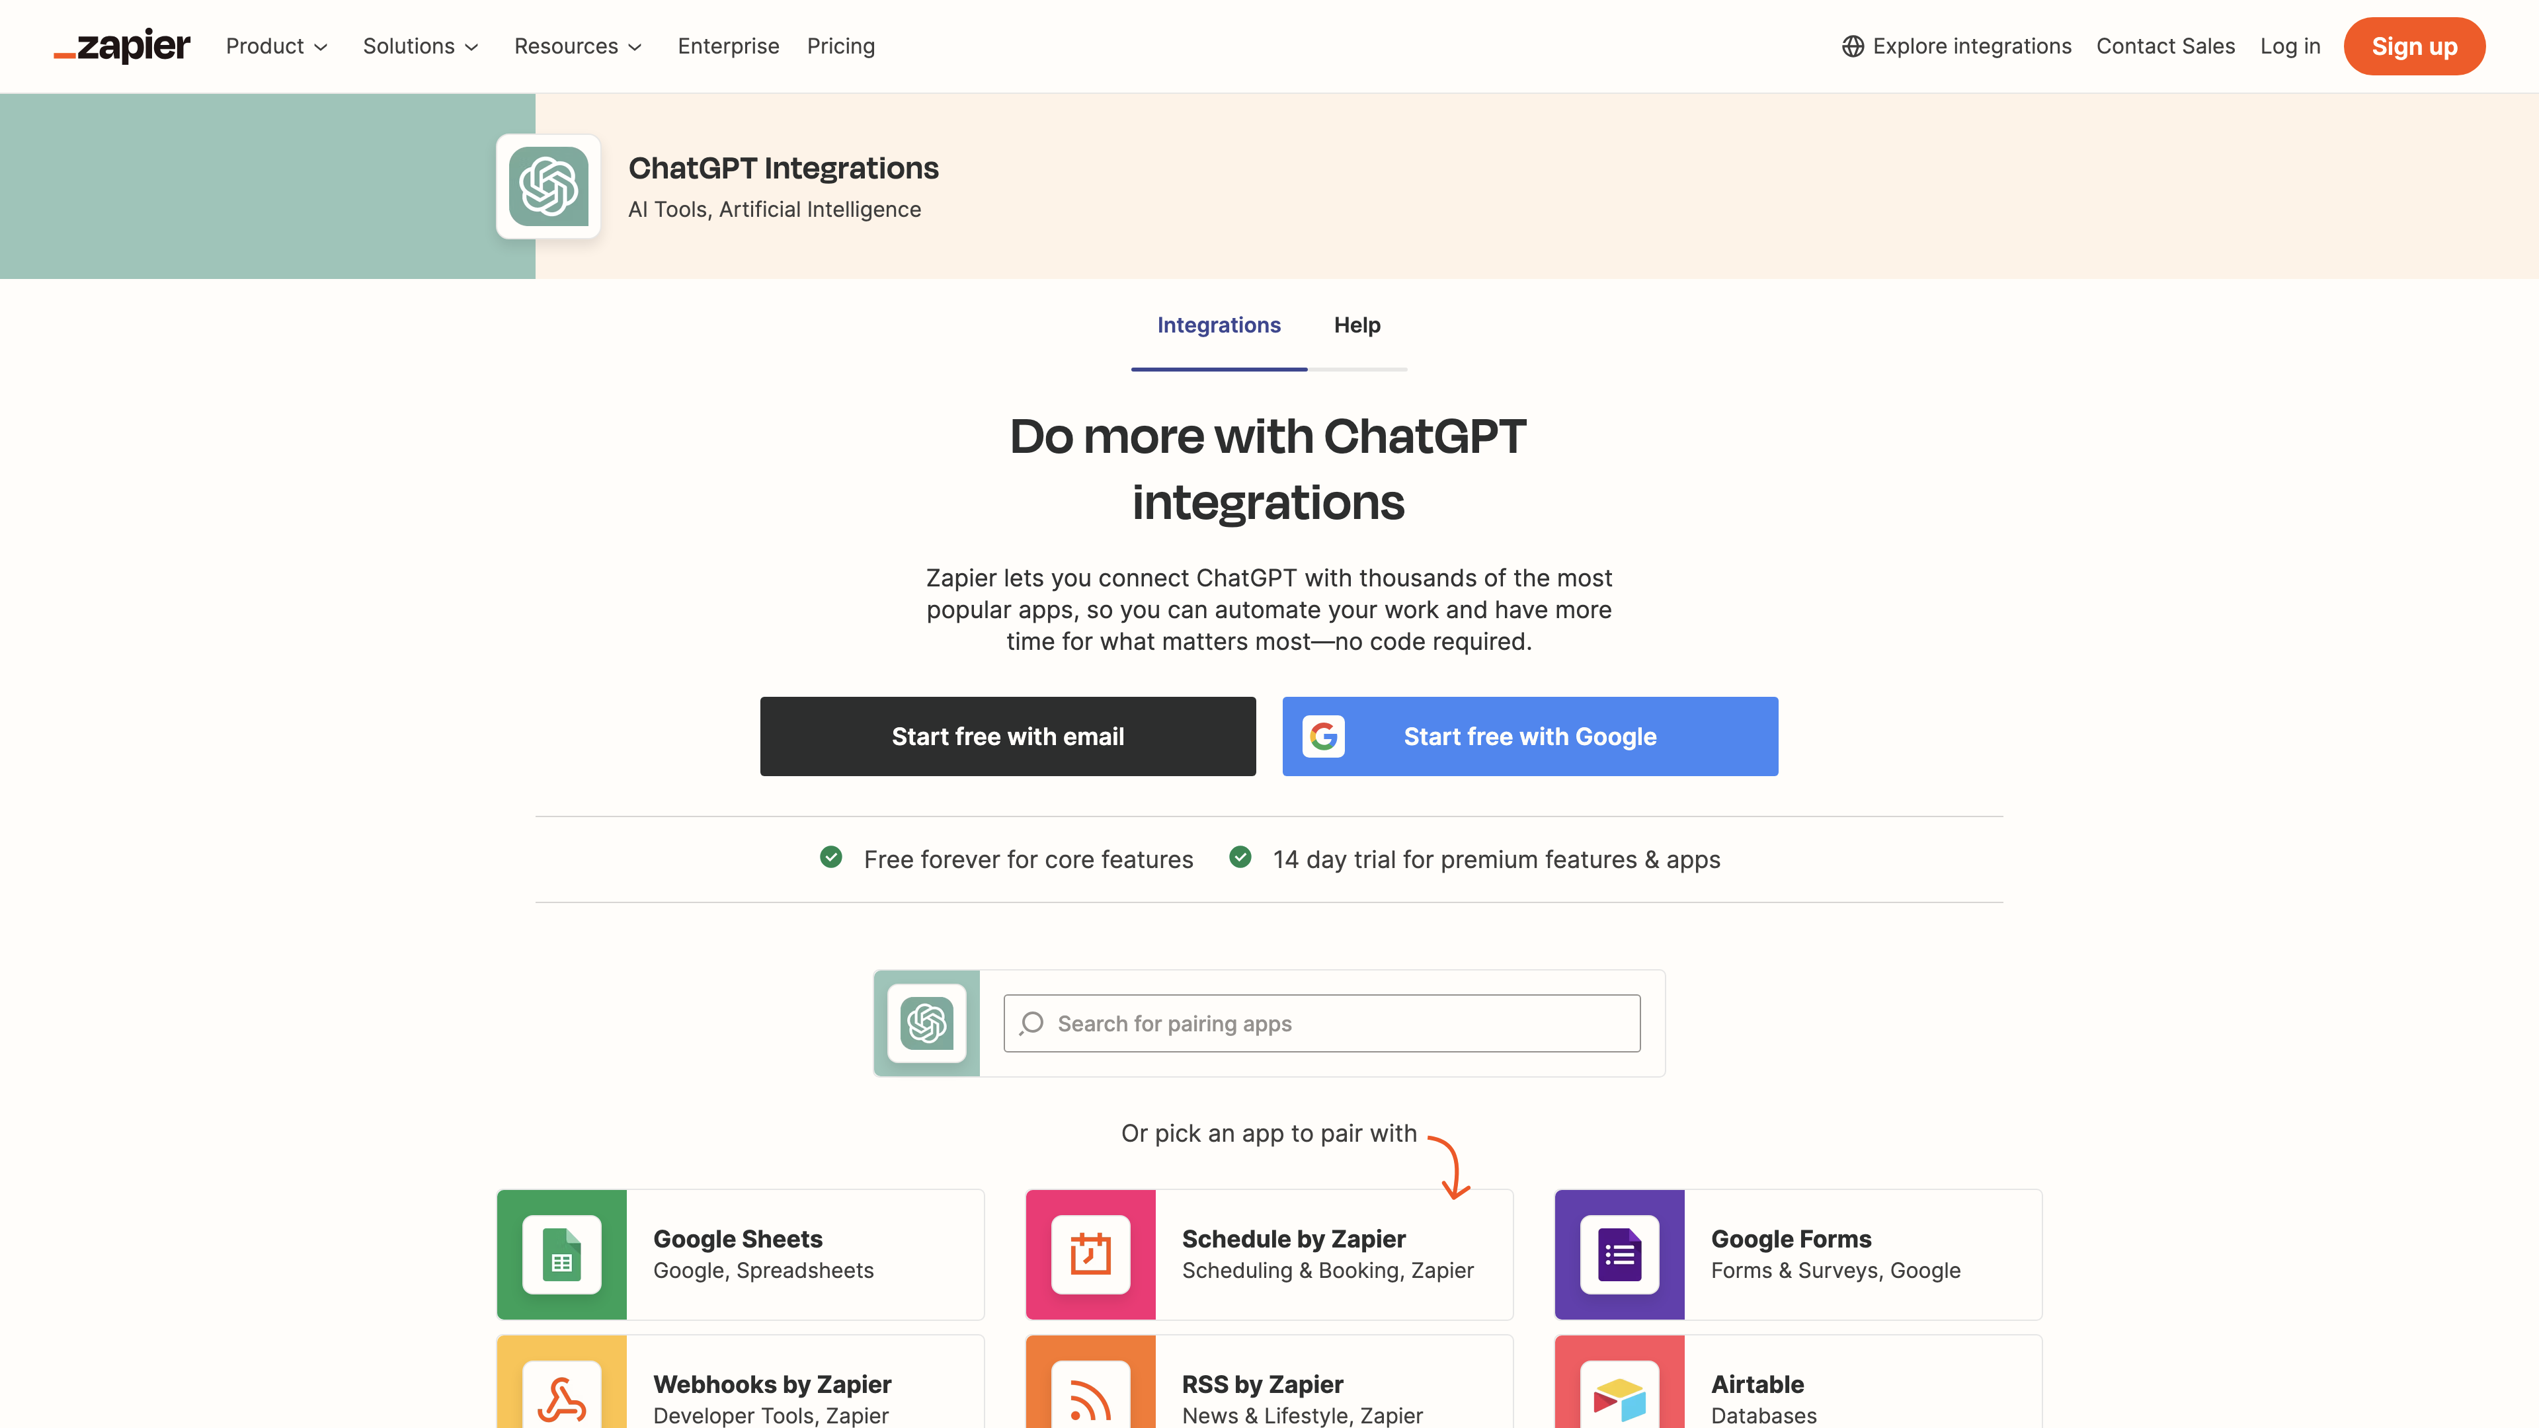Switch to the Help tab
Image resolution: width=2539 pixels, height=1428 pixels.
point(1357,325)
